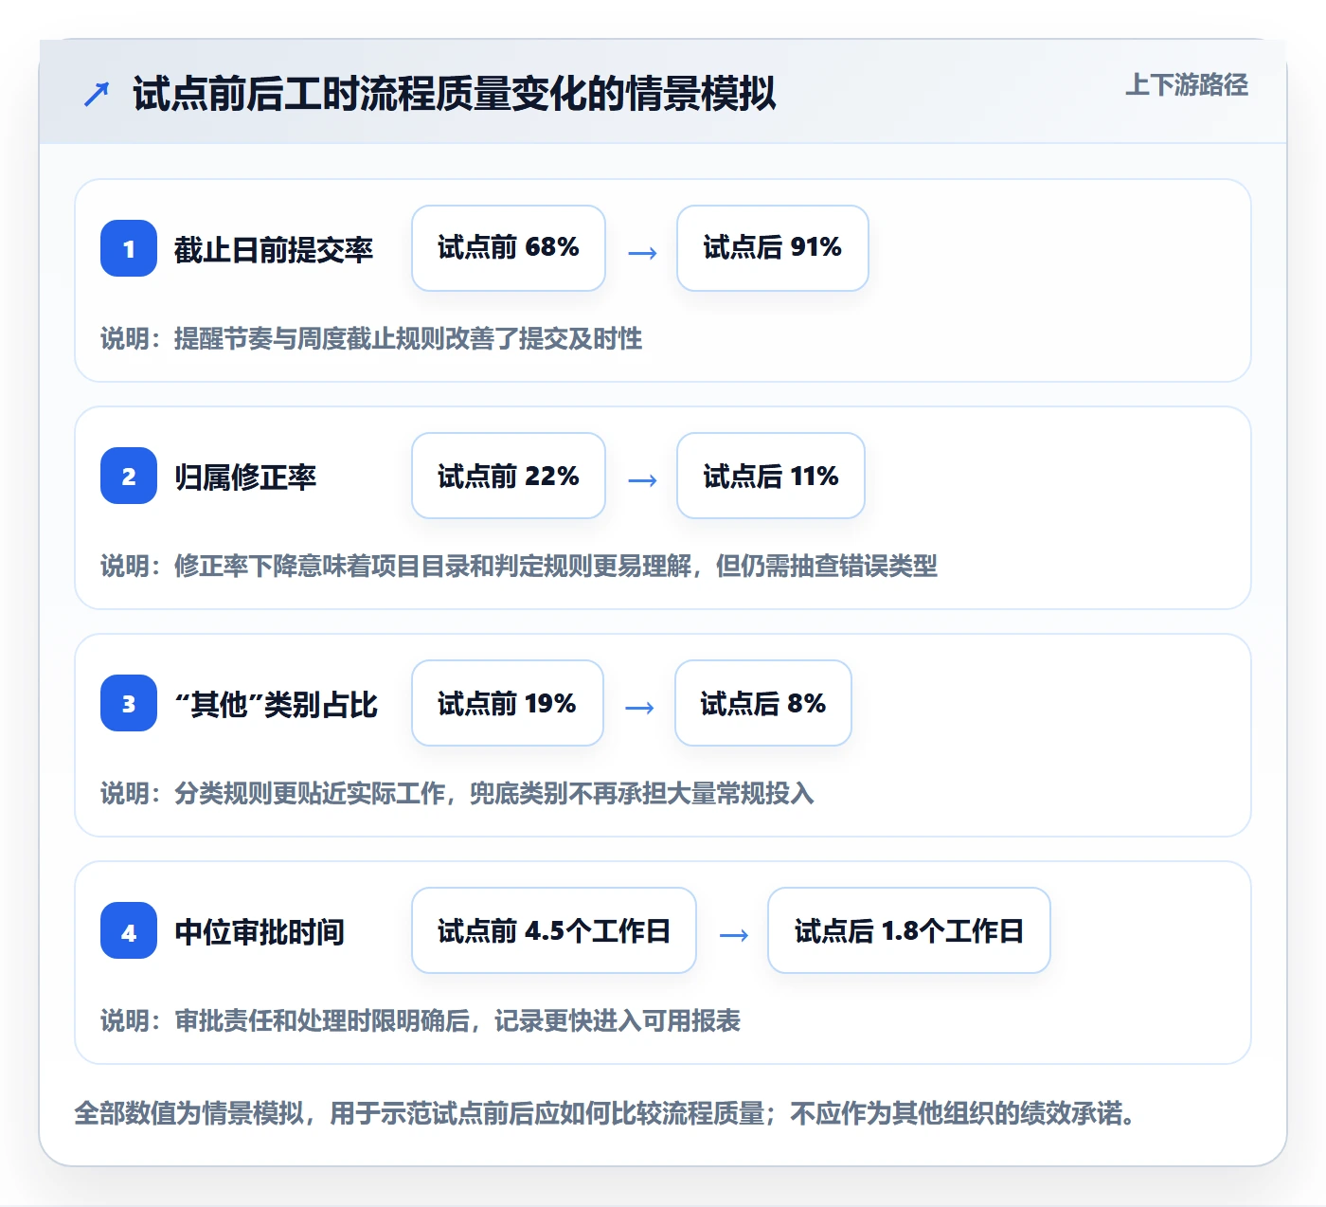Click the 试点前 68% value pill

(509, 248)
